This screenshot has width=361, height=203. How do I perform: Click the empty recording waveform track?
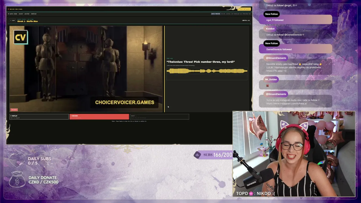coord(207,78)
